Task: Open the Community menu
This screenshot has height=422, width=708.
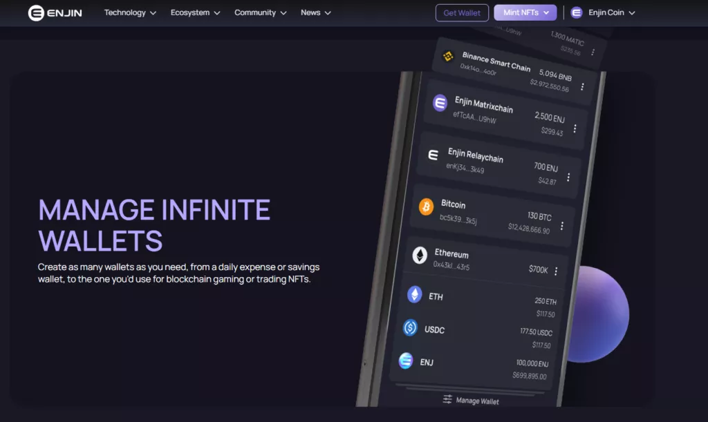Action: (260, 12)
